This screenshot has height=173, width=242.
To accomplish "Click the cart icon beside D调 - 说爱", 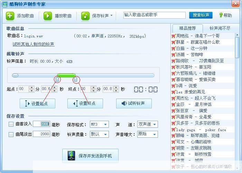I will click(174, 86).
